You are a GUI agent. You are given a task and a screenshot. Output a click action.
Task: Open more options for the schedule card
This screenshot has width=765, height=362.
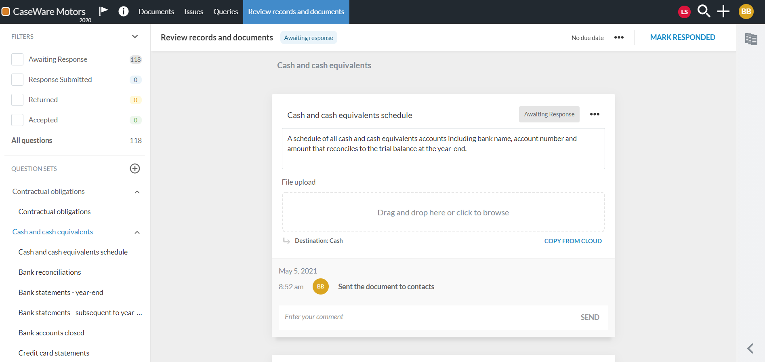[x=595, y=114]
